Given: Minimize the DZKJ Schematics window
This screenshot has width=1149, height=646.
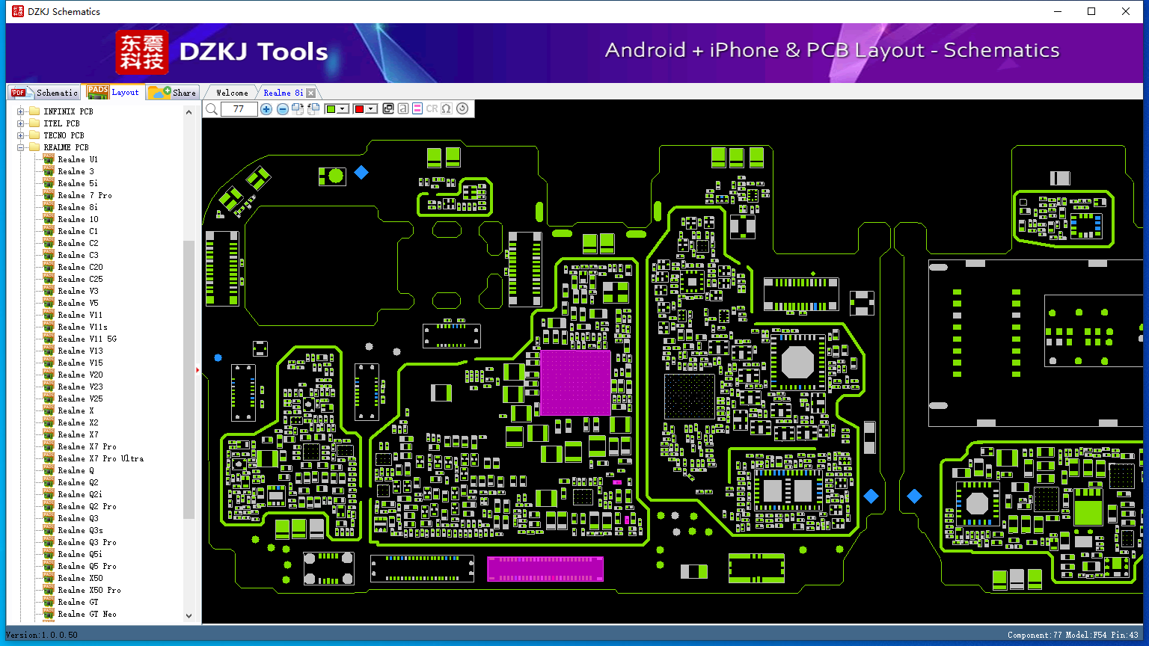Looking at the screenshot, I should pos(1057,11).
